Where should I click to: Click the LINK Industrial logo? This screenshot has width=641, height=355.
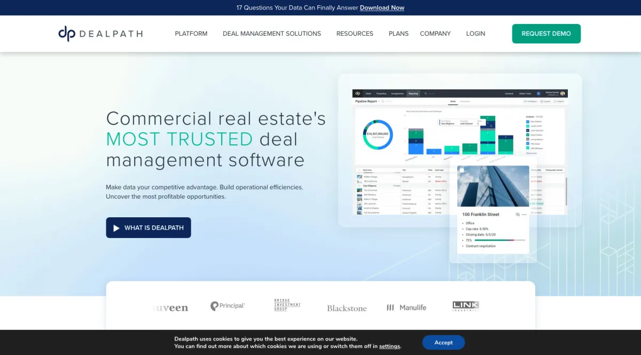tap(466, 306)
